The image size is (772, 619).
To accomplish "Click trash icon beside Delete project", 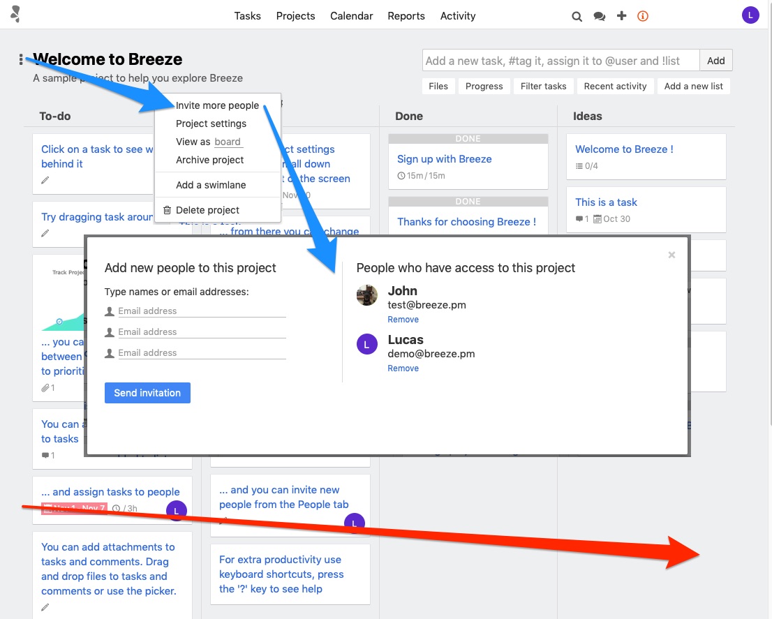I will click(167, 210).
